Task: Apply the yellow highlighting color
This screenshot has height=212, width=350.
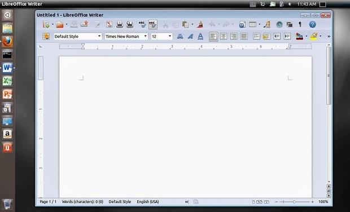Action: 314,36
